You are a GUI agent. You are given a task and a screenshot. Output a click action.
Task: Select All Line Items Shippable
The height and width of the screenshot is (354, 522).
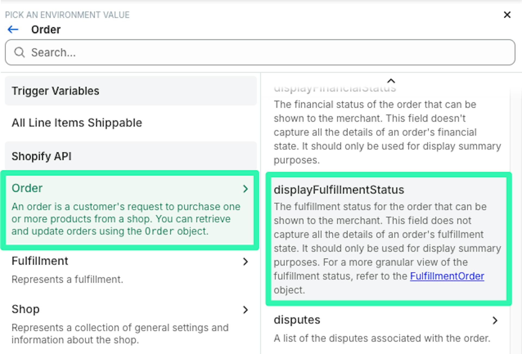77,123
